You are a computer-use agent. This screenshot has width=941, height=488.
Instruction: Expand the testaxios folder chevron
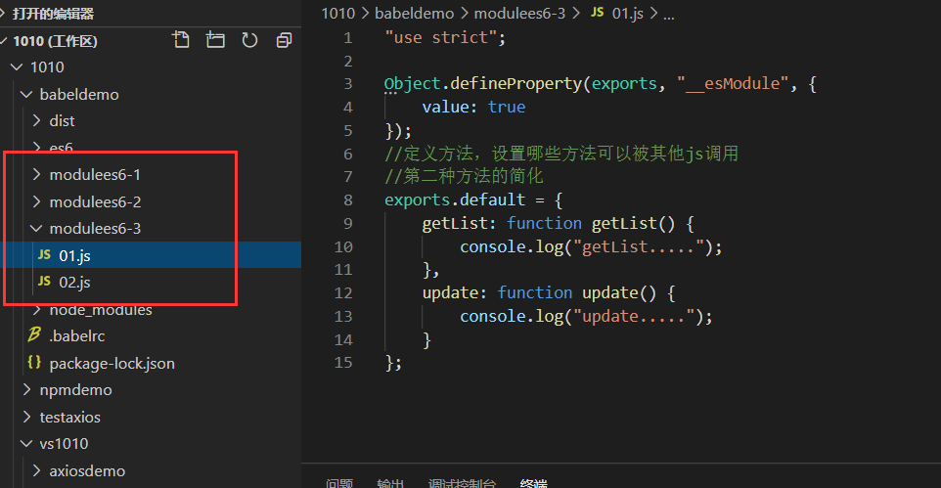[27, 417]
